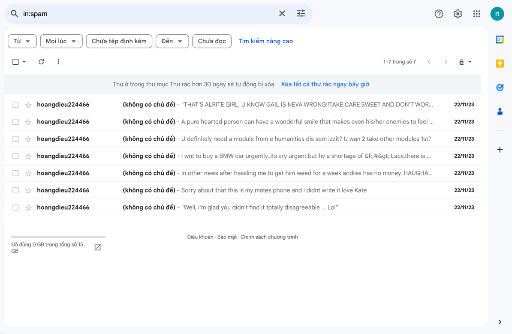Refresh the spam message list
This screenshot has width=512, height=334.
(41, 62)
